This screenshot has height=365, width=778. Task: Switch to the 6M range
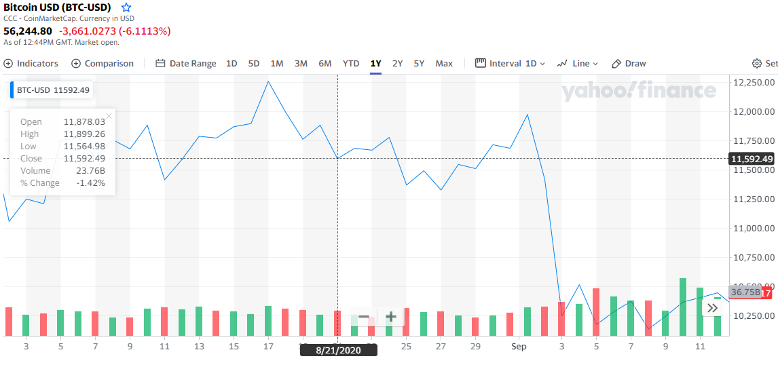(x=325, y=63)
